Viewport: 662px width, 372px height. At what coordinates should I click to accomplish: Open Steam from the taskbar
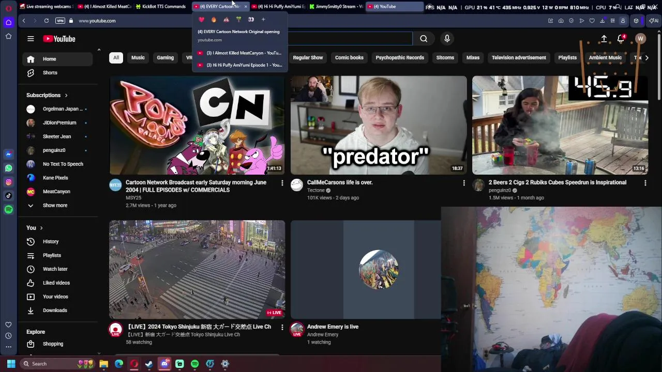click(149, 364)
